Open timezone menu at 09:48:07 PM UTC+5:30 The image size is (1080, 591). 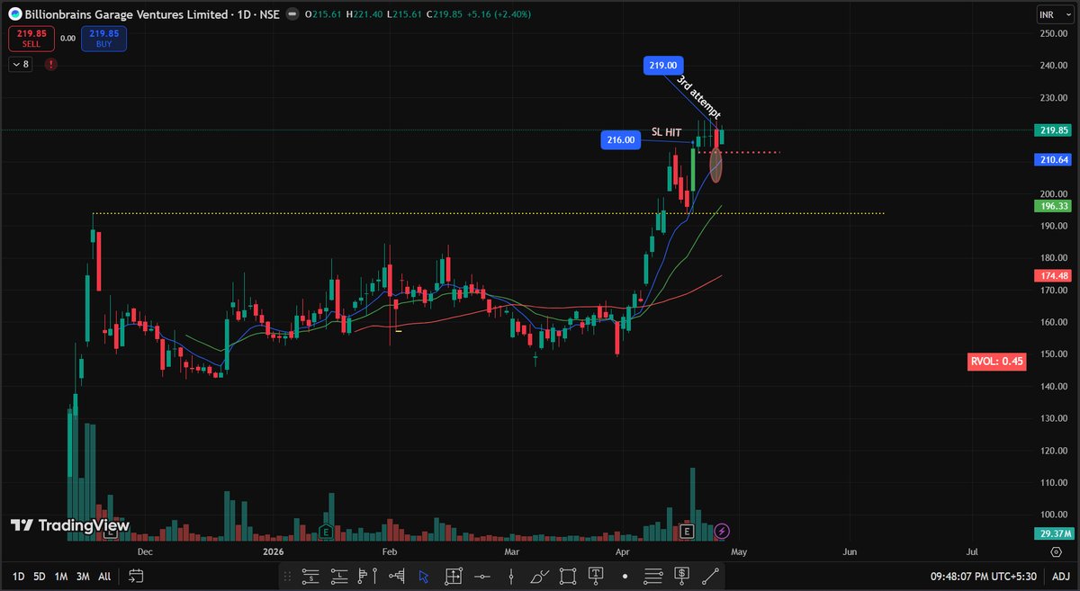click(983, 575)
